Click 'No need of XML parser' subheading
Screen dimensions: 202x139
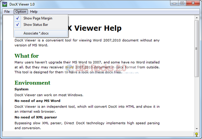click(36, 117)
